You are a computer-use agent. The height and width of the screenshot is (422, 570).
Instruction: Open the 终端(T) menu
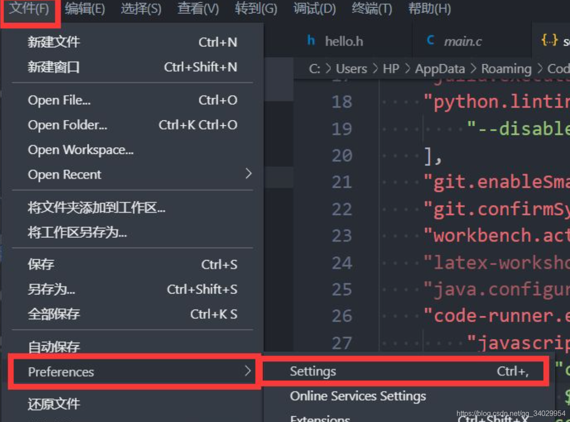pyautogui.click(x=372, y=8)
